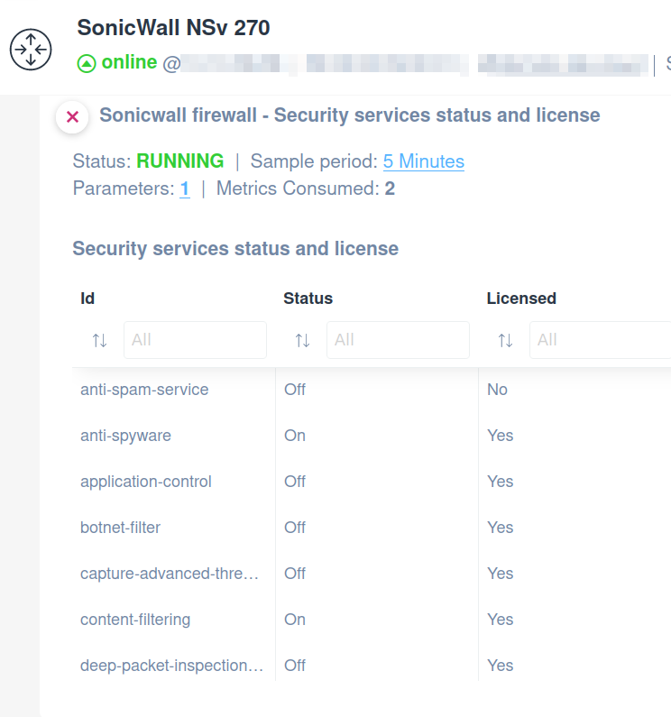Select the application-control row Id
Screen dimensions: 671x717
pyautogui.click(x=146, y=482)
